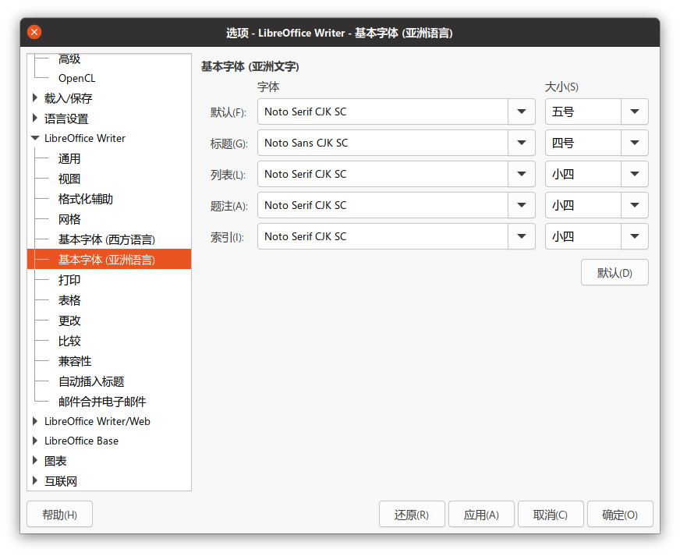
Task: Select 表格 in the tree
Action: point(69,300)
